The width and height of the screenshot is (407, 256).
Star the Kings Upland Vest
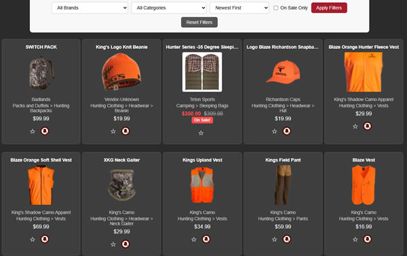pos(194,240)
